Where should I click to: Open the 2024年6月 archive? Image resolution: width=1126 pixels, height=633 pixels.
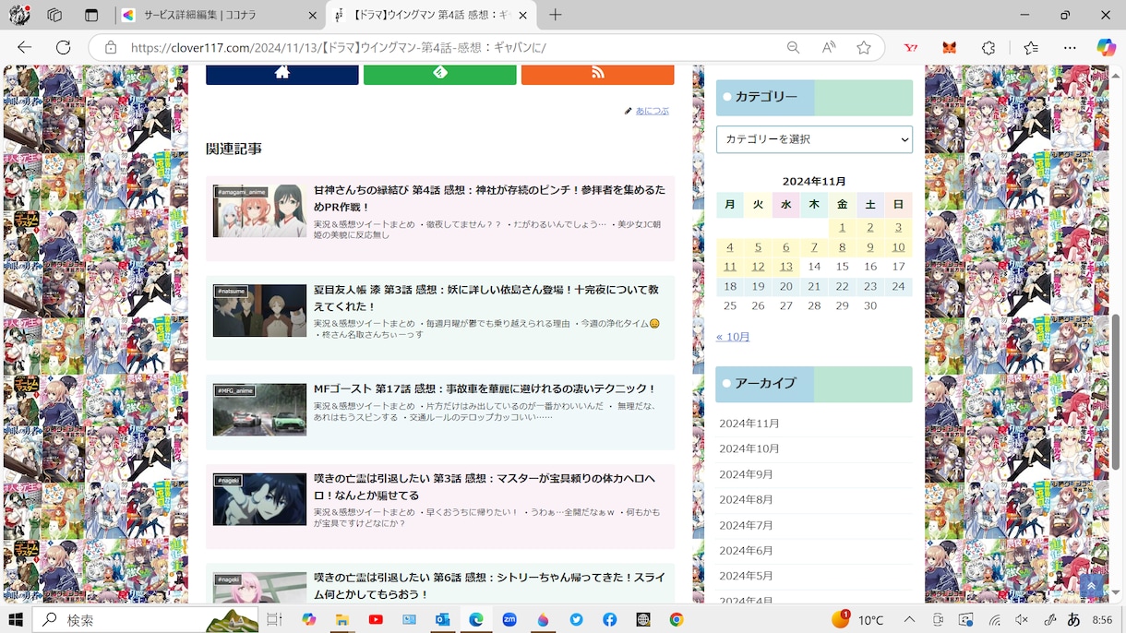[746, 550]
